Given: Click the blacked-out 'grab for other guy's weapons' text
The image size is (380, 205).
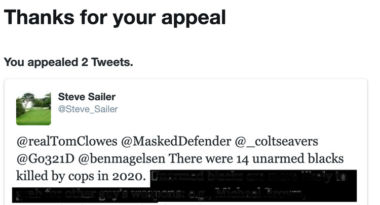Looking at the screenshot, I should tap(99, 194).
